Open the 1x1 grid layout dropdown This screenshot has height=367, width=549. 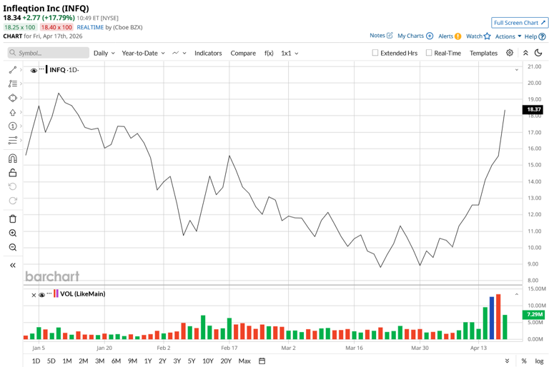(x=290, y=53)
